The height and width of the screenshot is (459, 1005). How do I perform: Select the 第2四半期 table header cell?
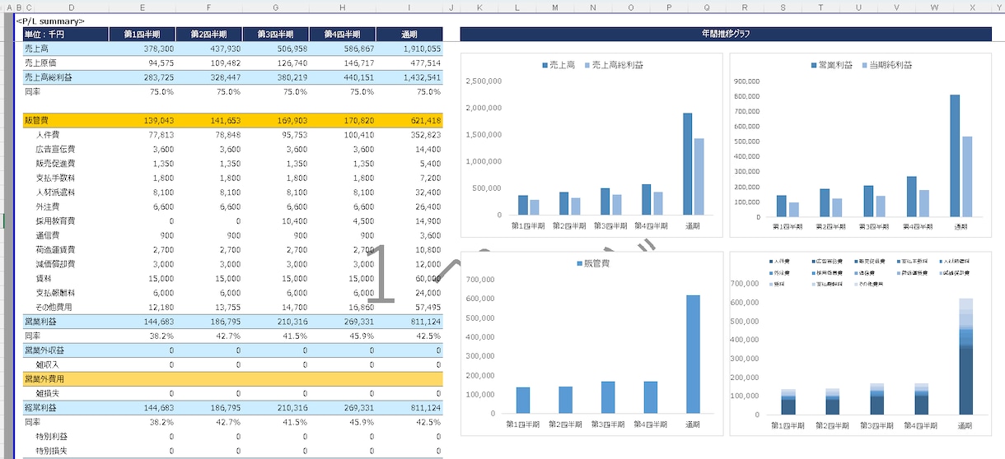[x=209, y=35]
